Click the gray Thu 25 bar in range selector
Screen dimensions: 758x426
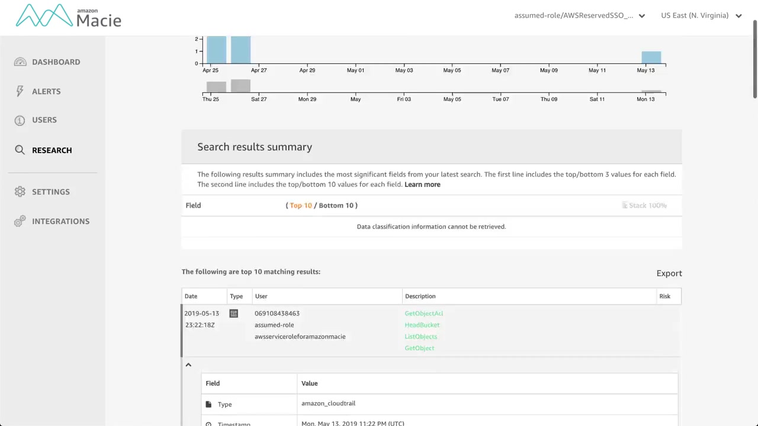pyautogui.click(x=216, y=86)
